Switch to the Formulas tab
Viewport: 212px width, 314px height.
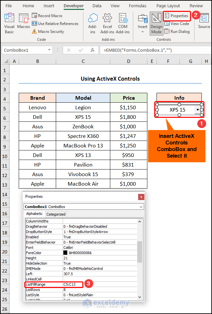pyautogui.click(x=138, y=6)
